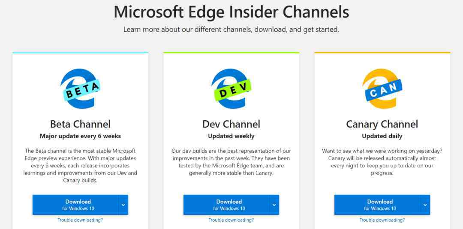Expand Canary download platform dropdown arrow
This screenshot has height=229, width=463.
coord(425,205)
